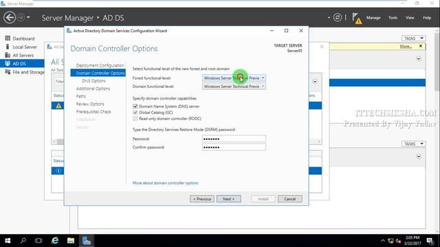Open the notifications flag with warning
The image size is (440, 247).
[x=357, y=19]
